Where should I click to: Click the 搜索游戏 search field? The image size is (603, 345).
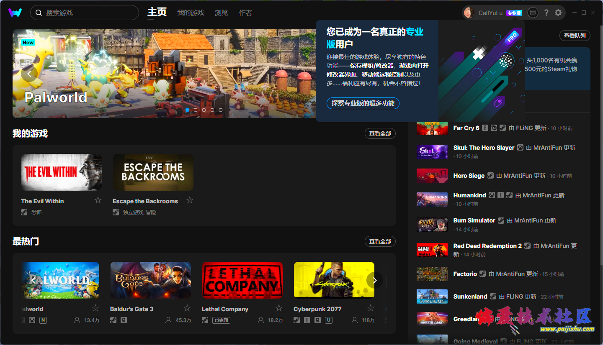[x=85, y=13]
